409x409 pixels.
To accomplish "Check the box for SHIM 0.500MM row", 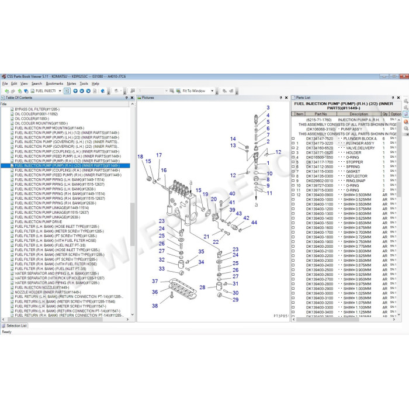I will (x=293, y=195).
